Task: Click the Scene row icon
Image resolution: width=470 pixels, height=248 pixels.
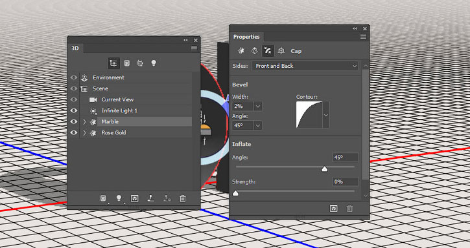Action: [x=84, y=88]
